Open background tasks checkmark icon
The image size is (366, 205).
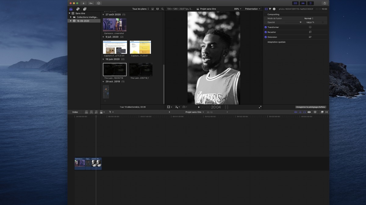(x=99, y=3)
